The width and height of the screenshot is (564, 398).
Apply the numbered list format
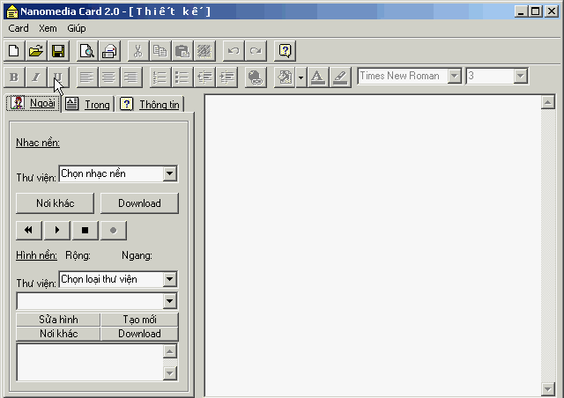pos(160,77)
